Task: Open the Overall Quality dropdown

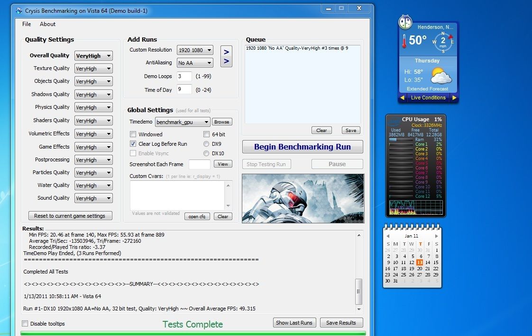Action: pos(93,55)
